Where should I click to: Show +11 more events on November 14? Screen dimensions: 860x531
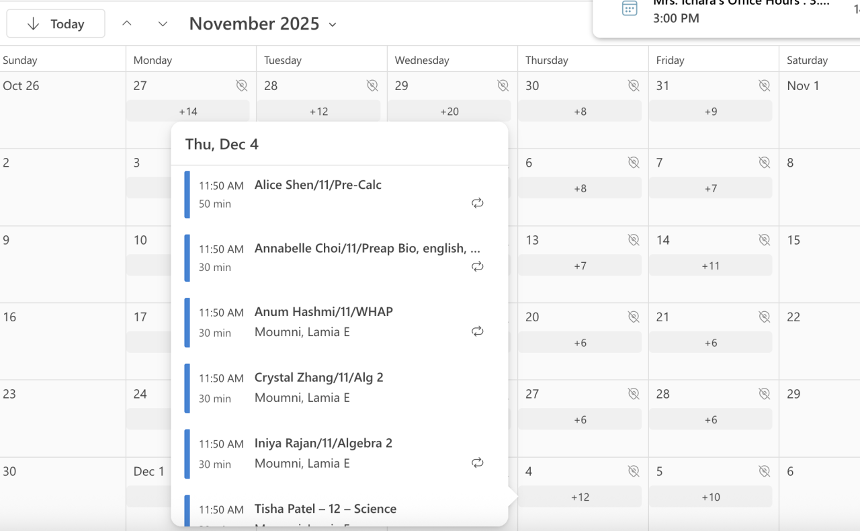pos(710,265)
